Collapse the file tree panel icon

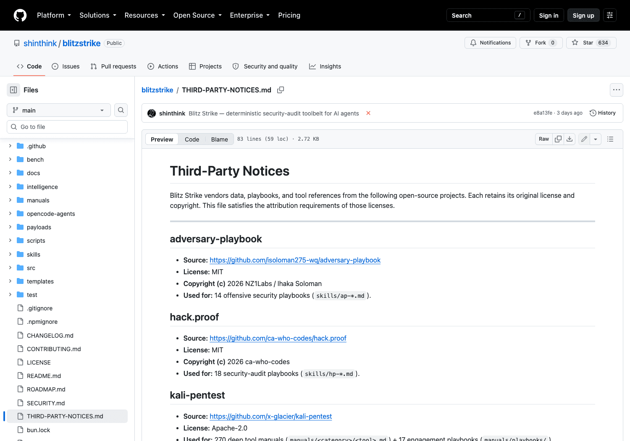tap(13, 90)
